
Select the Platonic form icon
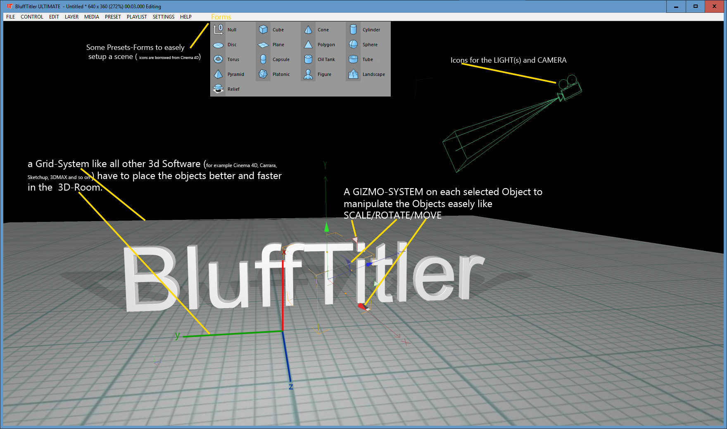[x=263, y=74]
